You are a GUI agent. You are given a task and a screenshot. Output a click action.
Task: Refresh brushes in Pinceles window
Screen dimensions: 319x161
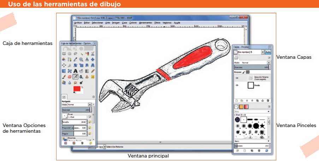(267, 151)
